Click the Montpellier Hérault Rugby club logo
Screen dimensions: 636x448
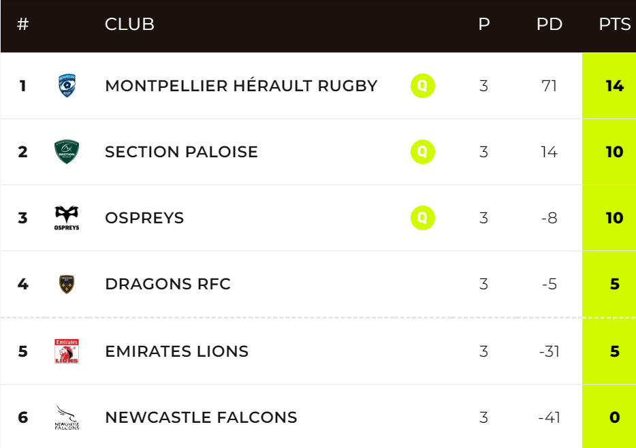coord(67,86)
